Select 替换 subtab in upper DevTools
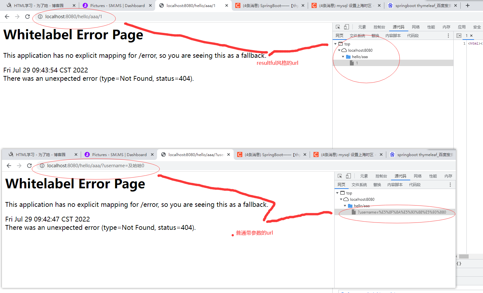 click(375, 36)
